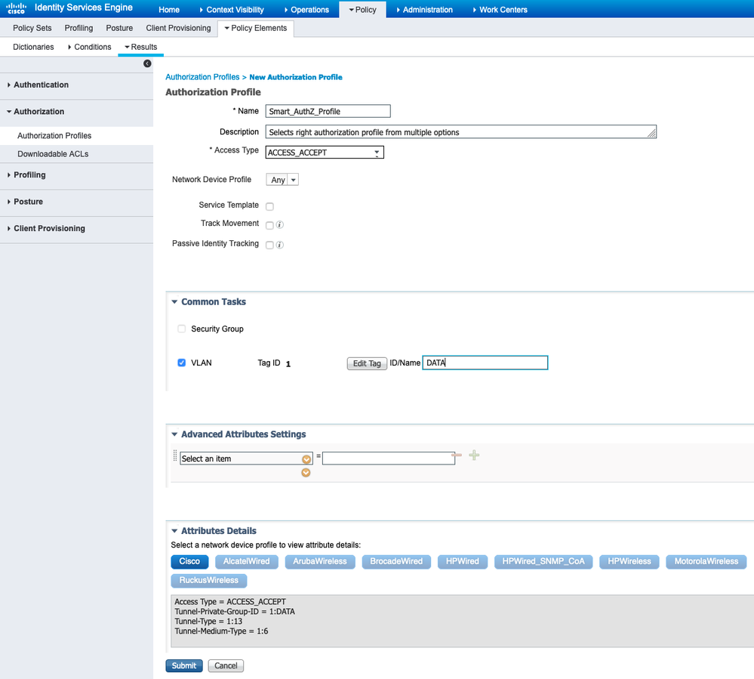Open the Conditions submenu
The image size is (754, 679).
pos(90,47)
